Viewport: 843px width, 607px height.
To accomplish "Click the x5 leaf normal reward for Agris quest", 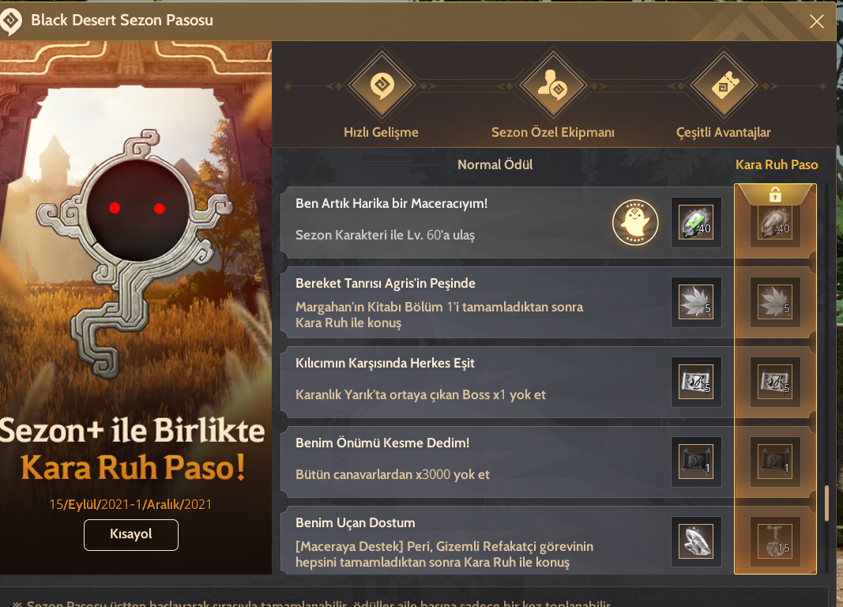I will tap(696, 302).
